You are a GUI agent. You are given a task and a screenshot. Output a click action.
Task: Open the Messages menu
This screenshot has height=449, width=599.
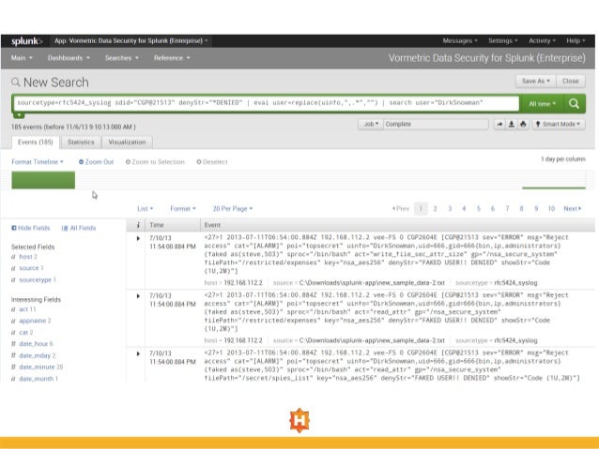[x=460, y=41]
